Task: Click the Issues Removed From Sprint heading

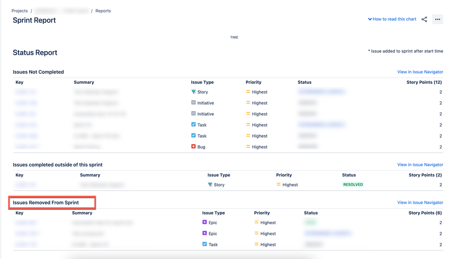Action: (46, 202)
